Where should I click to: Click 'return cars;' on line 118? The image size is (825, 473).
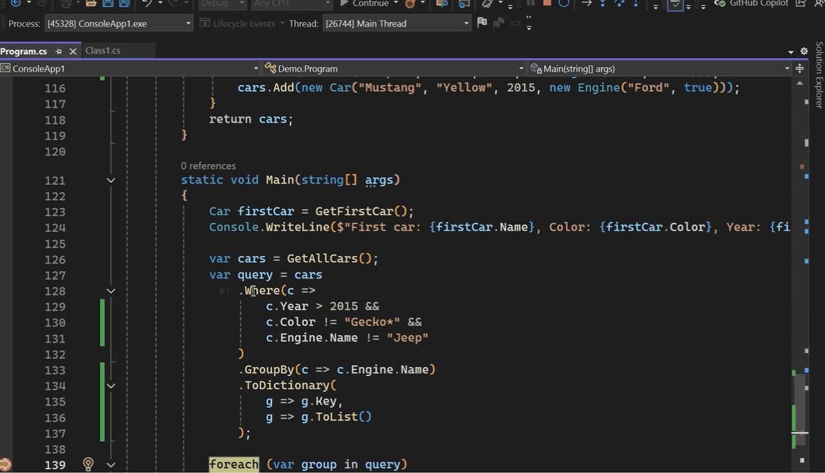pyautogui.click(x=251, y=119)
